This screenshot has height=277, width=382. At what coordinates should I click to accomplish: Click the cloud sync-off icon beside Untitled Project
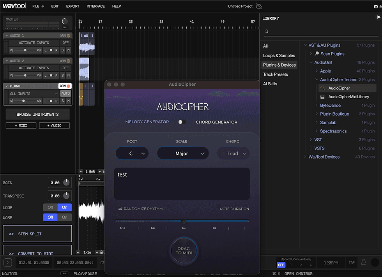(259, 6)
